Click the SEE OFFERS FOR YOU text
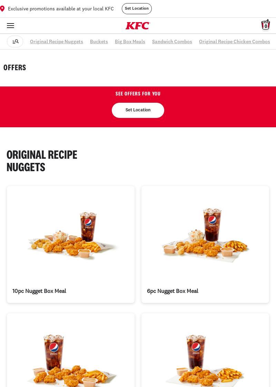 138,94
